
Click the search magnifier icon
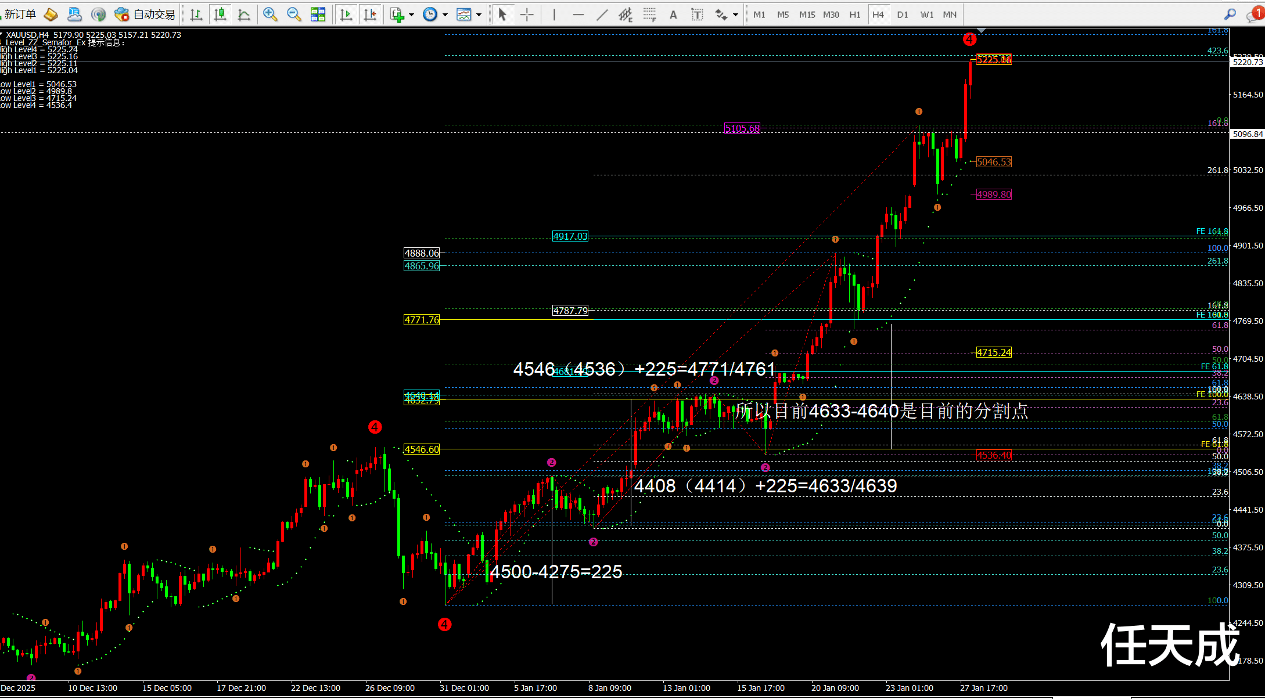point(1230,15)
